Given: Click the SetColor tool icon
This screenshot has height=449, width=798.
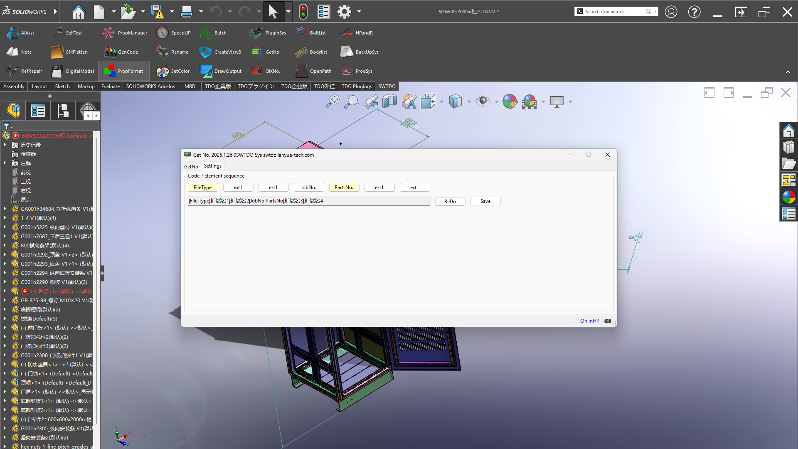Looking at the screenshot, I should pos(163,71).
